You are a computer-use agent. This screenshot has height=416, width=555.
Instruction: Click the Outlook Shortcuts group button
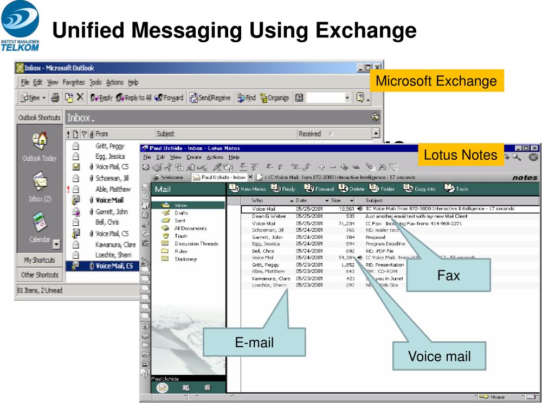pos(39,118)
